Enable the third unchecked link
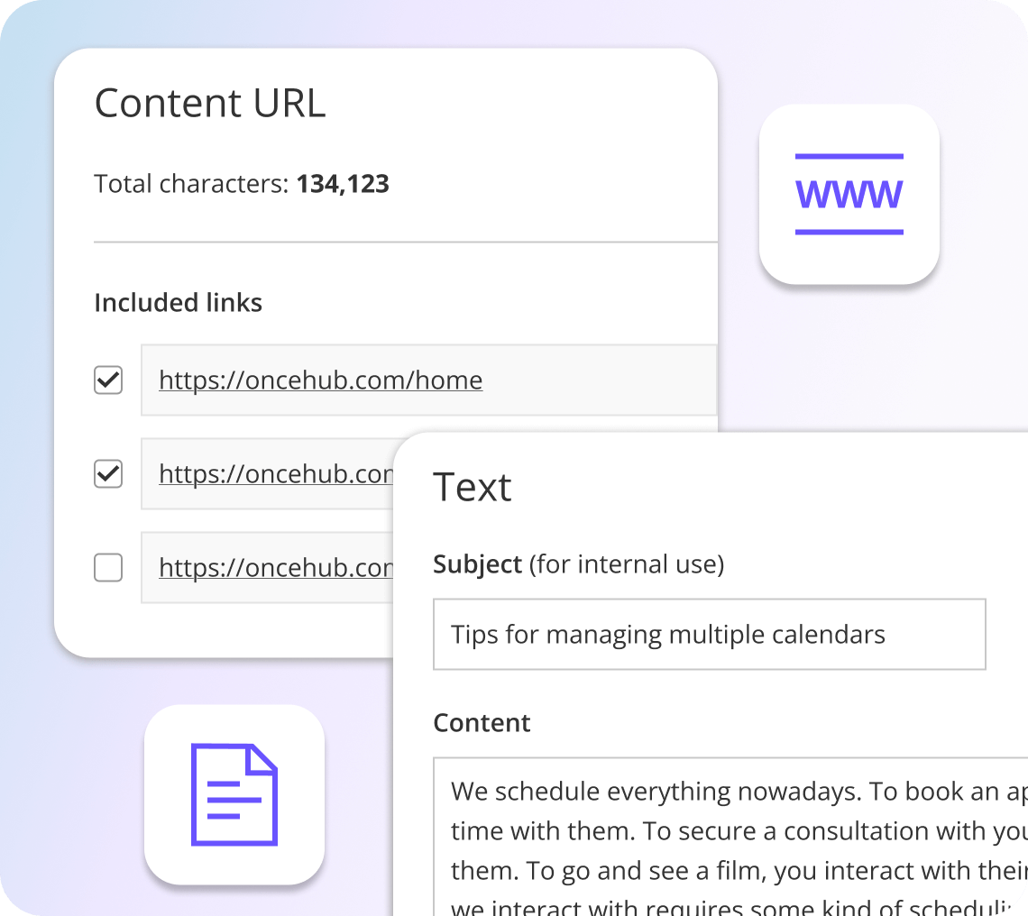 click(107, 568)
